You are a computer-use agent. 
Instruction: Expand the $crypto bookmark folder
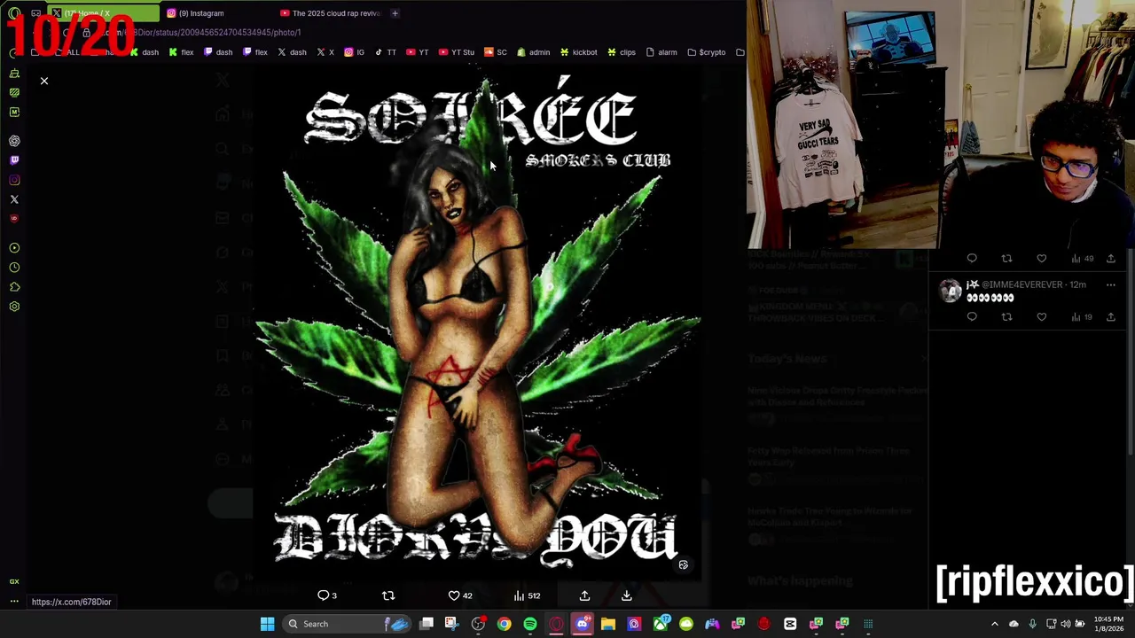point(706,52)
